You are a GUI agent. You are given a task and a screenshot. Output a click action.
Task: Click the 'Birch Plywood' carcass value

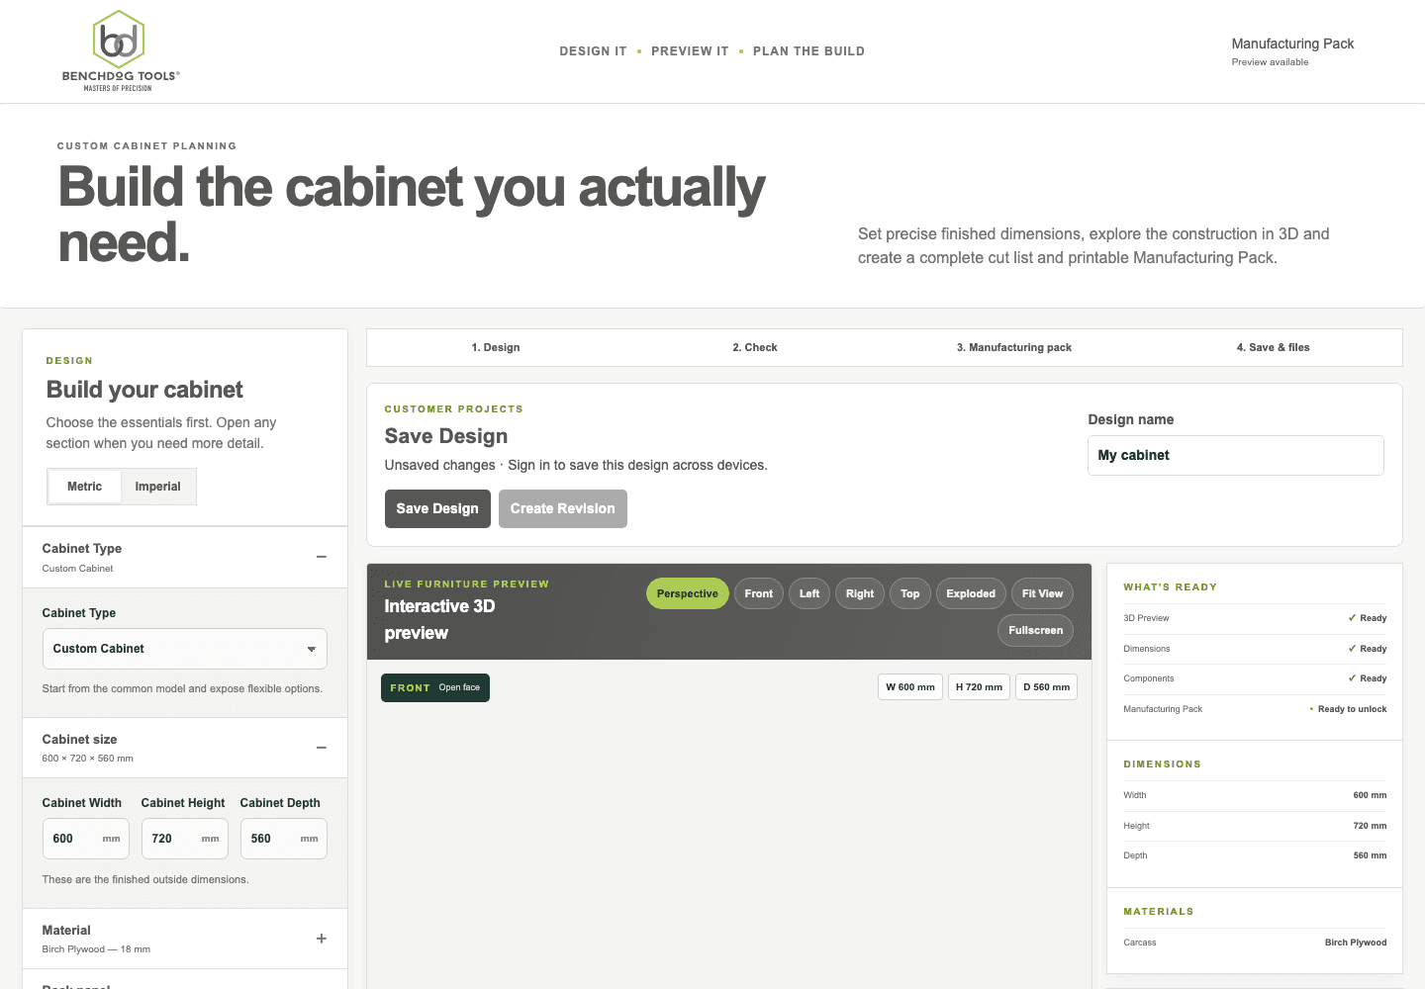[x=1356, y=943]
